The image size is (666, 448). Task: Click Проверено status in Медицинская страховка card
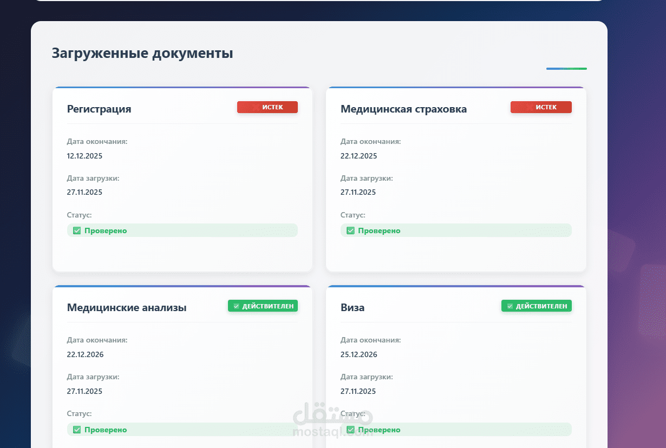[x=456, y=230]
